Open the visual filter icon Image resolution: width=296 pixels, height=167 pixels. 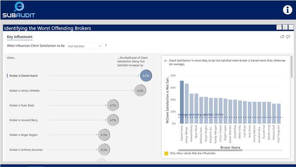(279, 27)
